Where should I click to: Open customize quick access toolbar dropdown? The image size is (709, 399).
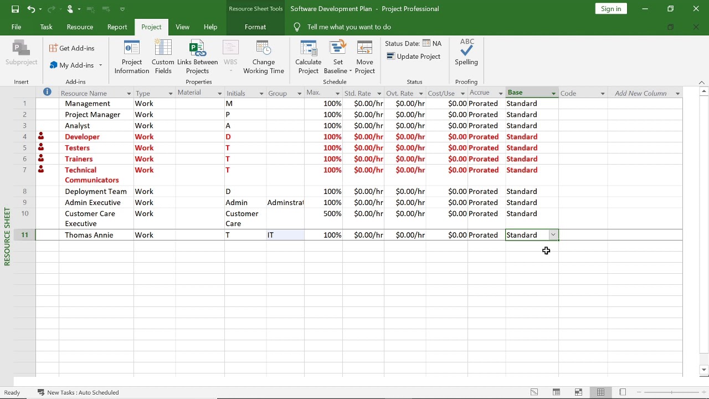click(122, 9)
